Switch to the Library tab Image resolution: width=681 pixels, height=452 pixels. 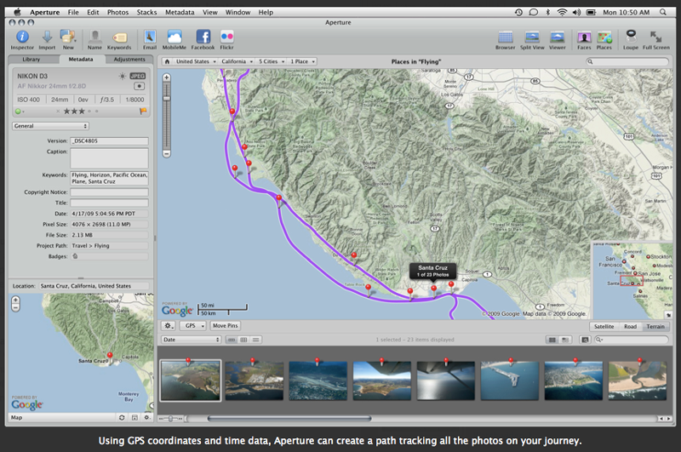pyautogui.click(x=31, y=59)
